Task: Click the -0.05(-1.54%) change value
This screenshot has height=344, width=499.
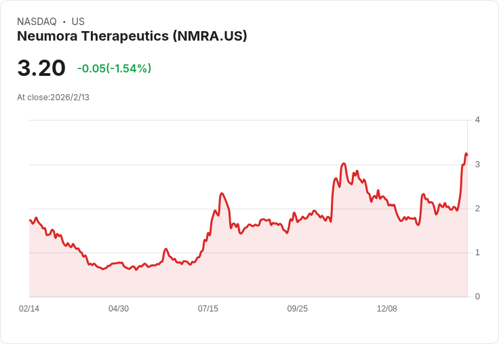Action: point(115,68)
